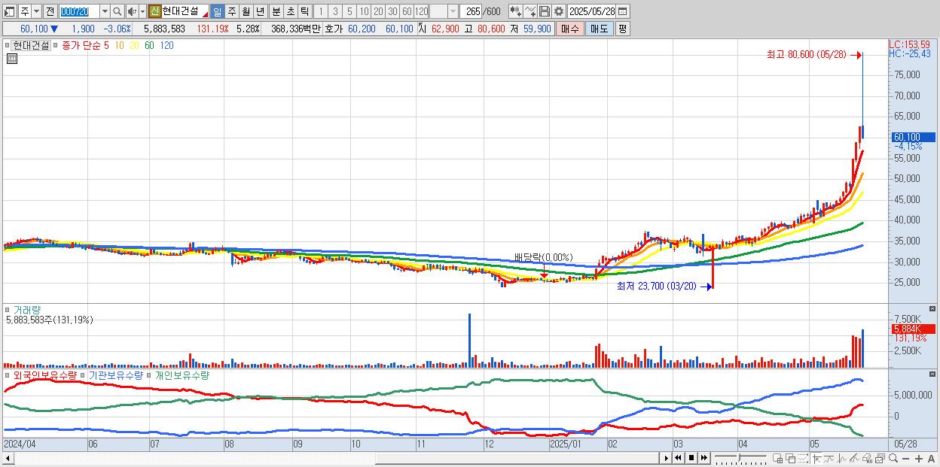Click the play button in playback controls

point(666,458)
